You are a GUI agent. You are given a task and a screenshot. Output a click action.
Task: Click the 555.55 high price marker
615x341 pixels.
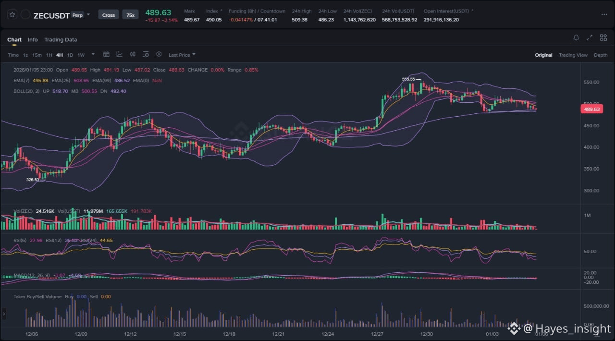point(408,79)
